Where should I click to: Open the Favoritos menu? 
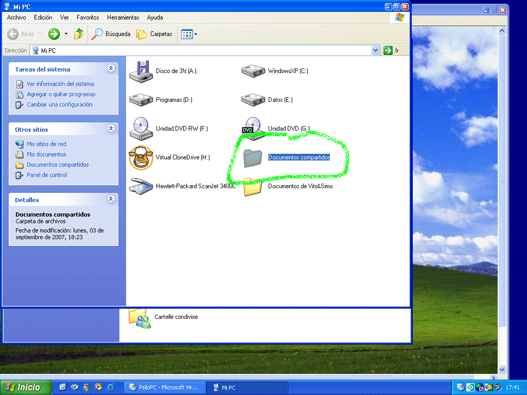(x=88, y=17)
